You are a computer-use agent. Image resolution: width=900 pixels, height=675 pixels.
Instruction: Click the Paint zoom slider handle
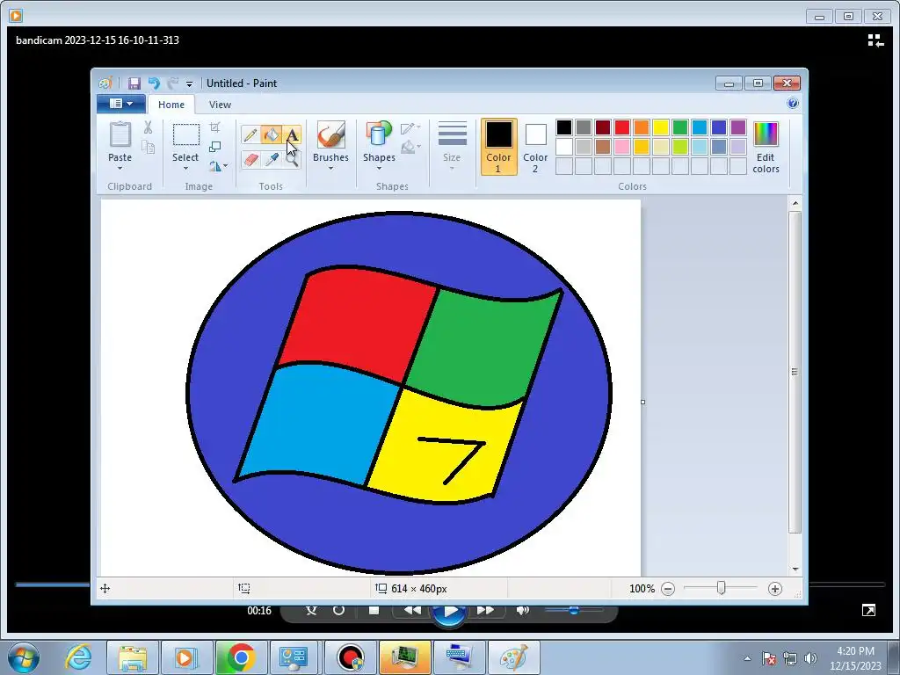(x=722, y=588)
